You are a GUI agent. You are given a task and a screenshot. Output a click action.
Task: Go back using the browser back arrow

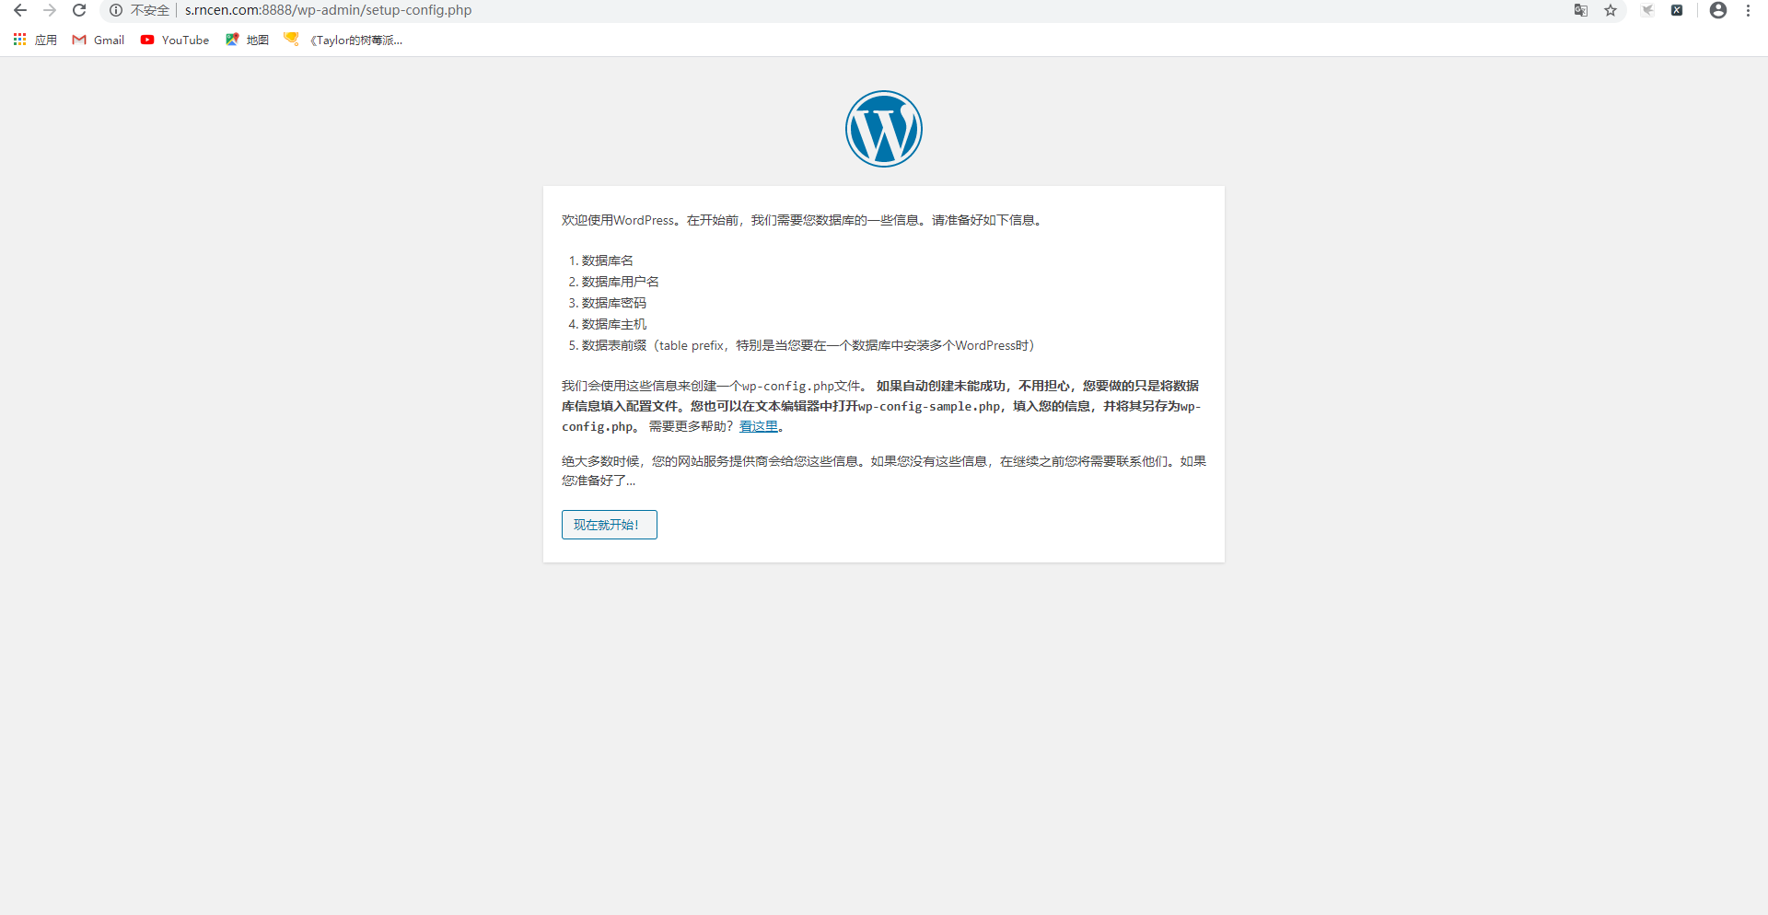pos(20,10)
